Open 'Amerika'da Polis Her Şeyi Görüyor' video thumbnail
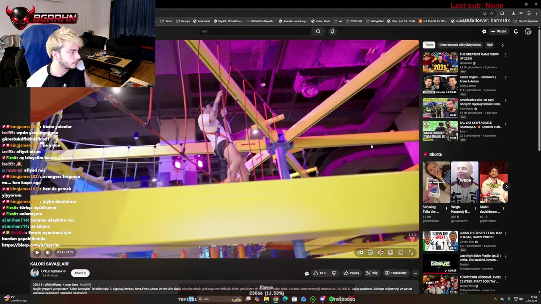The image size is (541, 304). click(x=440, y=108)
